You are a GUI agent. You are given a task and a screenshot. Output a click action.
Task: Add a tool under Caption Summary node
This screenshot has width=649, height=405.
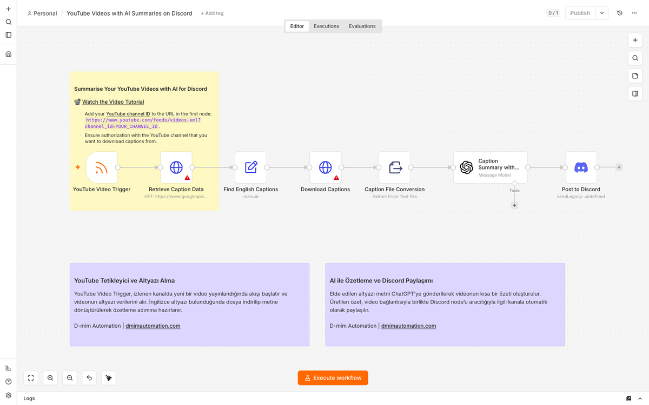click(514, 205)
